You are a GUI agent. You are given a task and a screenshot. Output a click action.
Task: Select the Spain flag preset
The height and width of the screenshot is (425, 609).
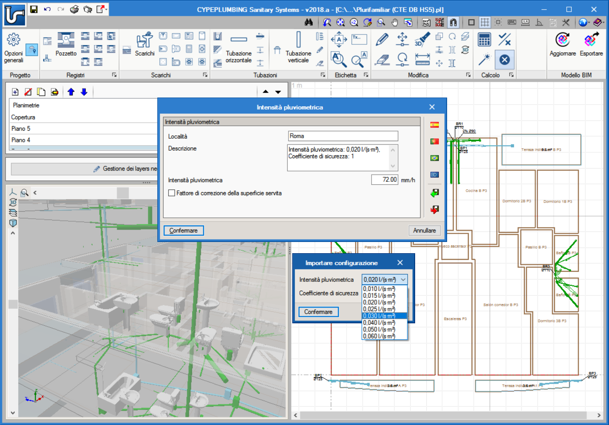pyautogui.click(x=435, y=125)
